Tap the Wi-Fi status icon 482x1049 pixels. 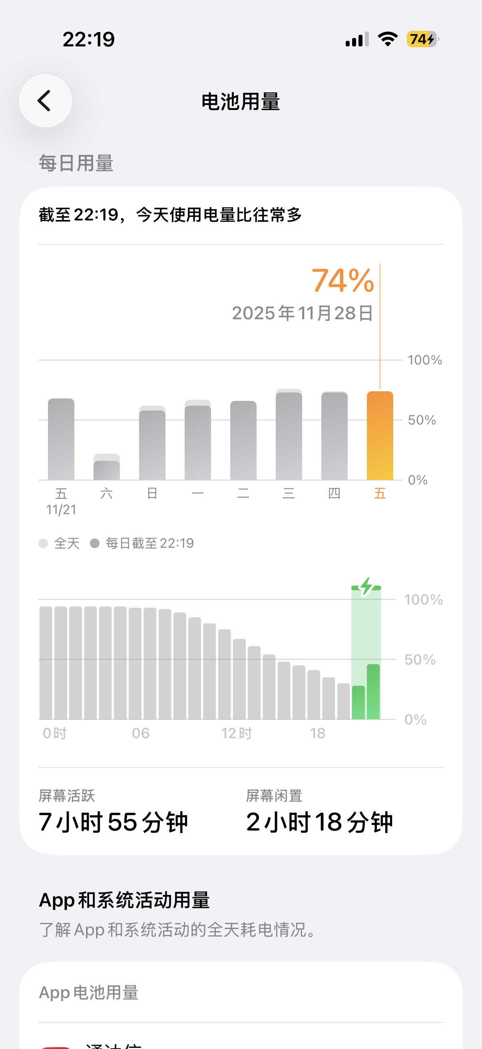(x=388, y=39)
